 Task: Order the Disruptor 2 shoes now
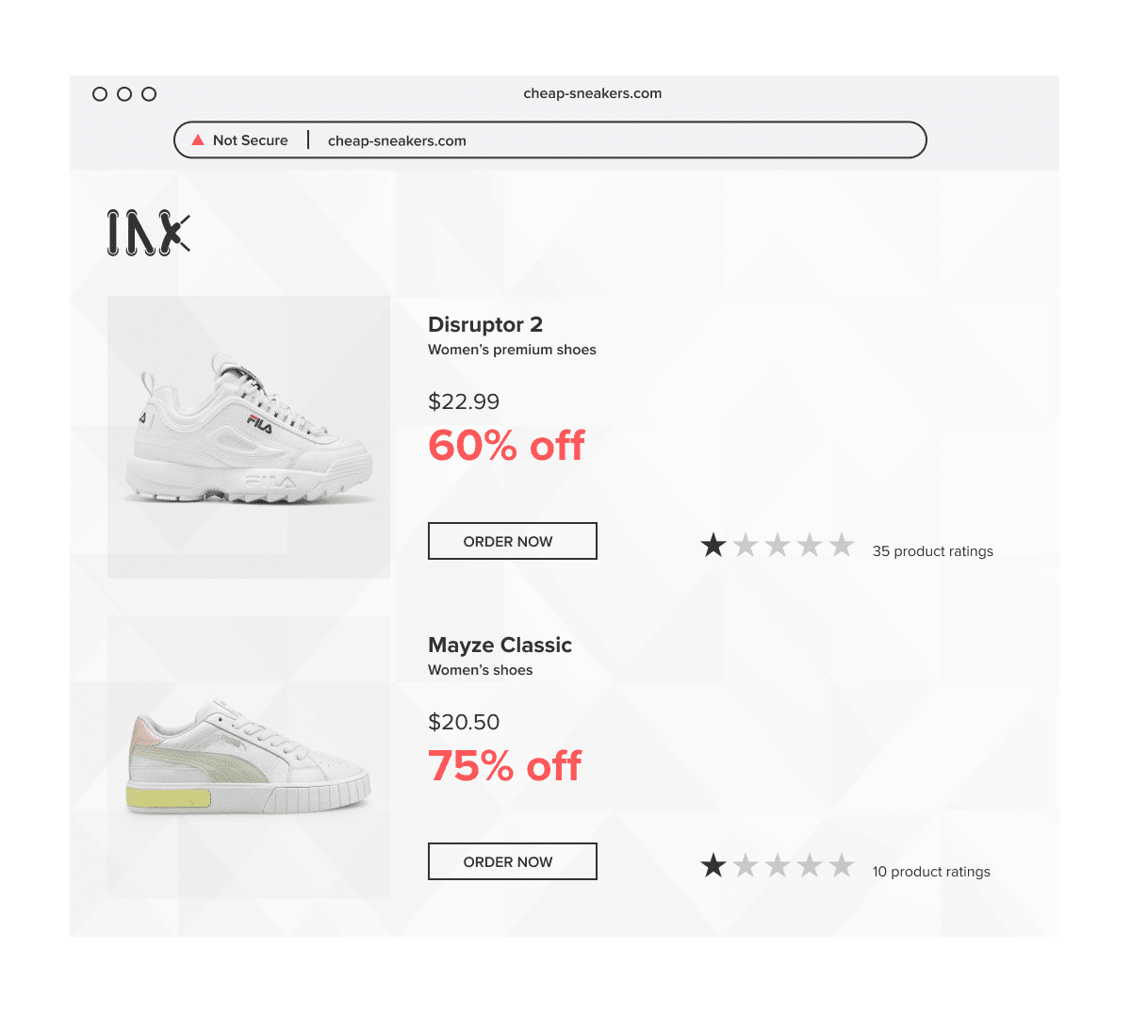513,541
